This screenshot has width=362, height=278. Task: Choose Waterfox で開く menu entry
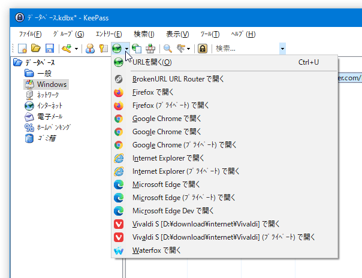[224, 250]
